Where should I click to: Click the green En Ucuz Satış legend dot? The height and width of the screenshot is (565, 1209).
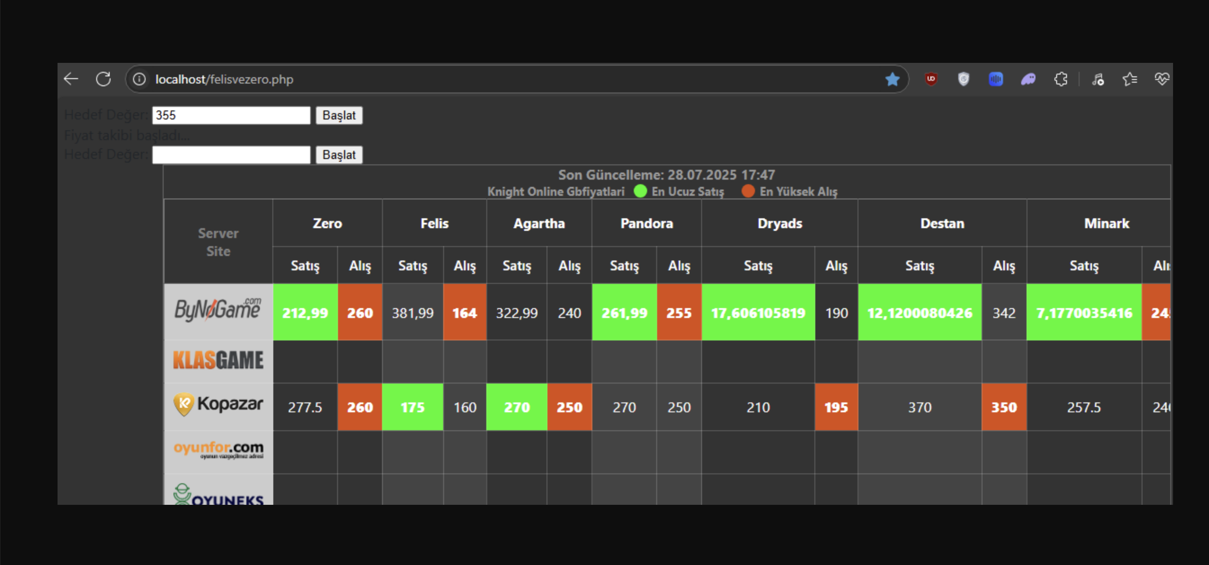(640, 191)
